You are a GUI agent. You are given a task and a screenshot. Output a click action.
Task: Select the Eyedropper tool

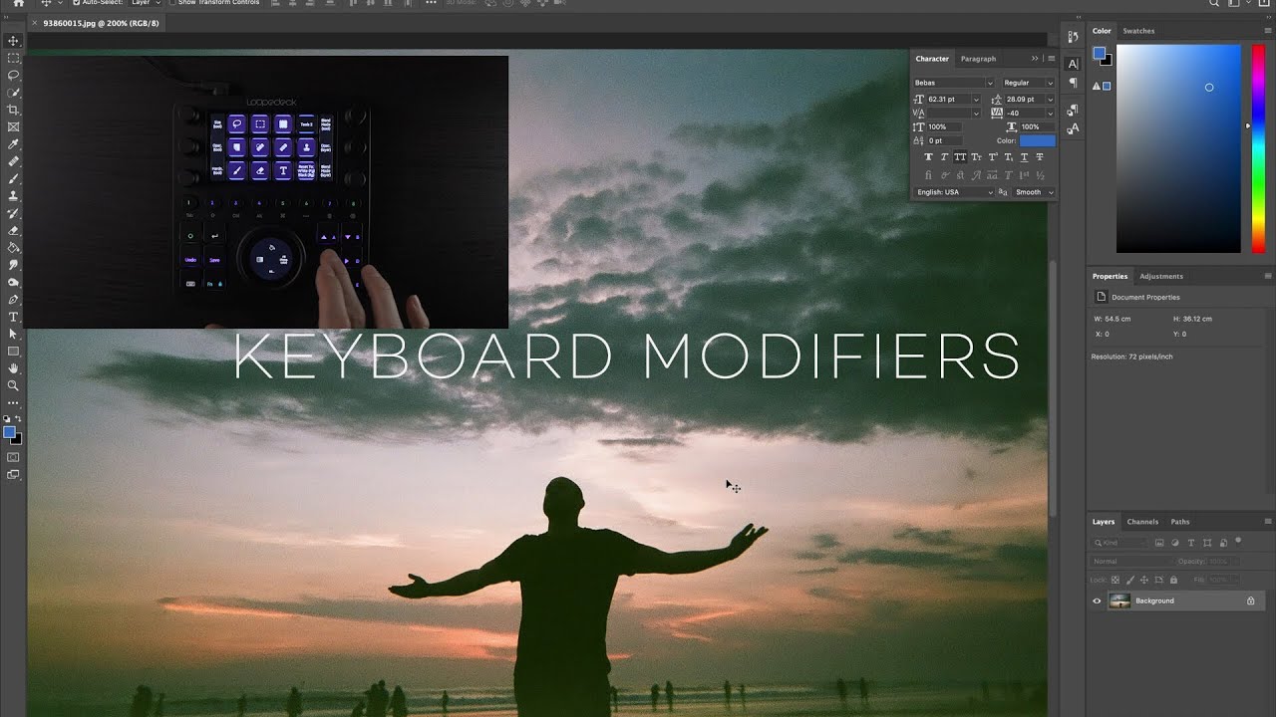click(x=14, y=144)
